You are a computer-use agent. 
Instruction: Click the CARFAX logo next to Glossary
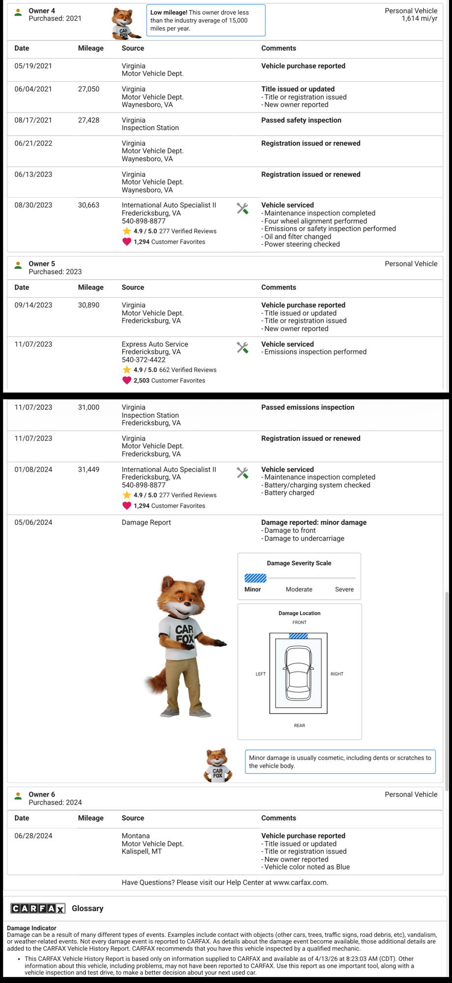click(38, 908)
